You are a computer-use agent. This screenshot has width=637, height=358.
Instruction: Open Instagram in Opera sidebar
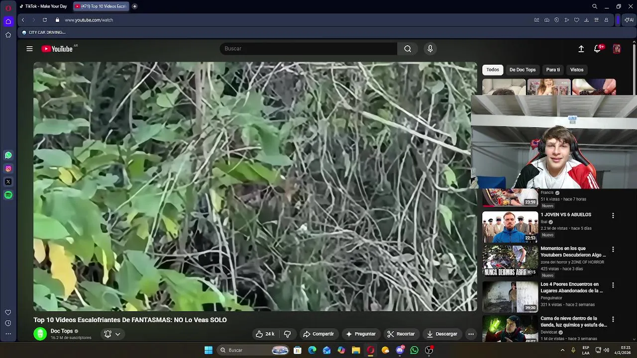click(x=8, y=169)
